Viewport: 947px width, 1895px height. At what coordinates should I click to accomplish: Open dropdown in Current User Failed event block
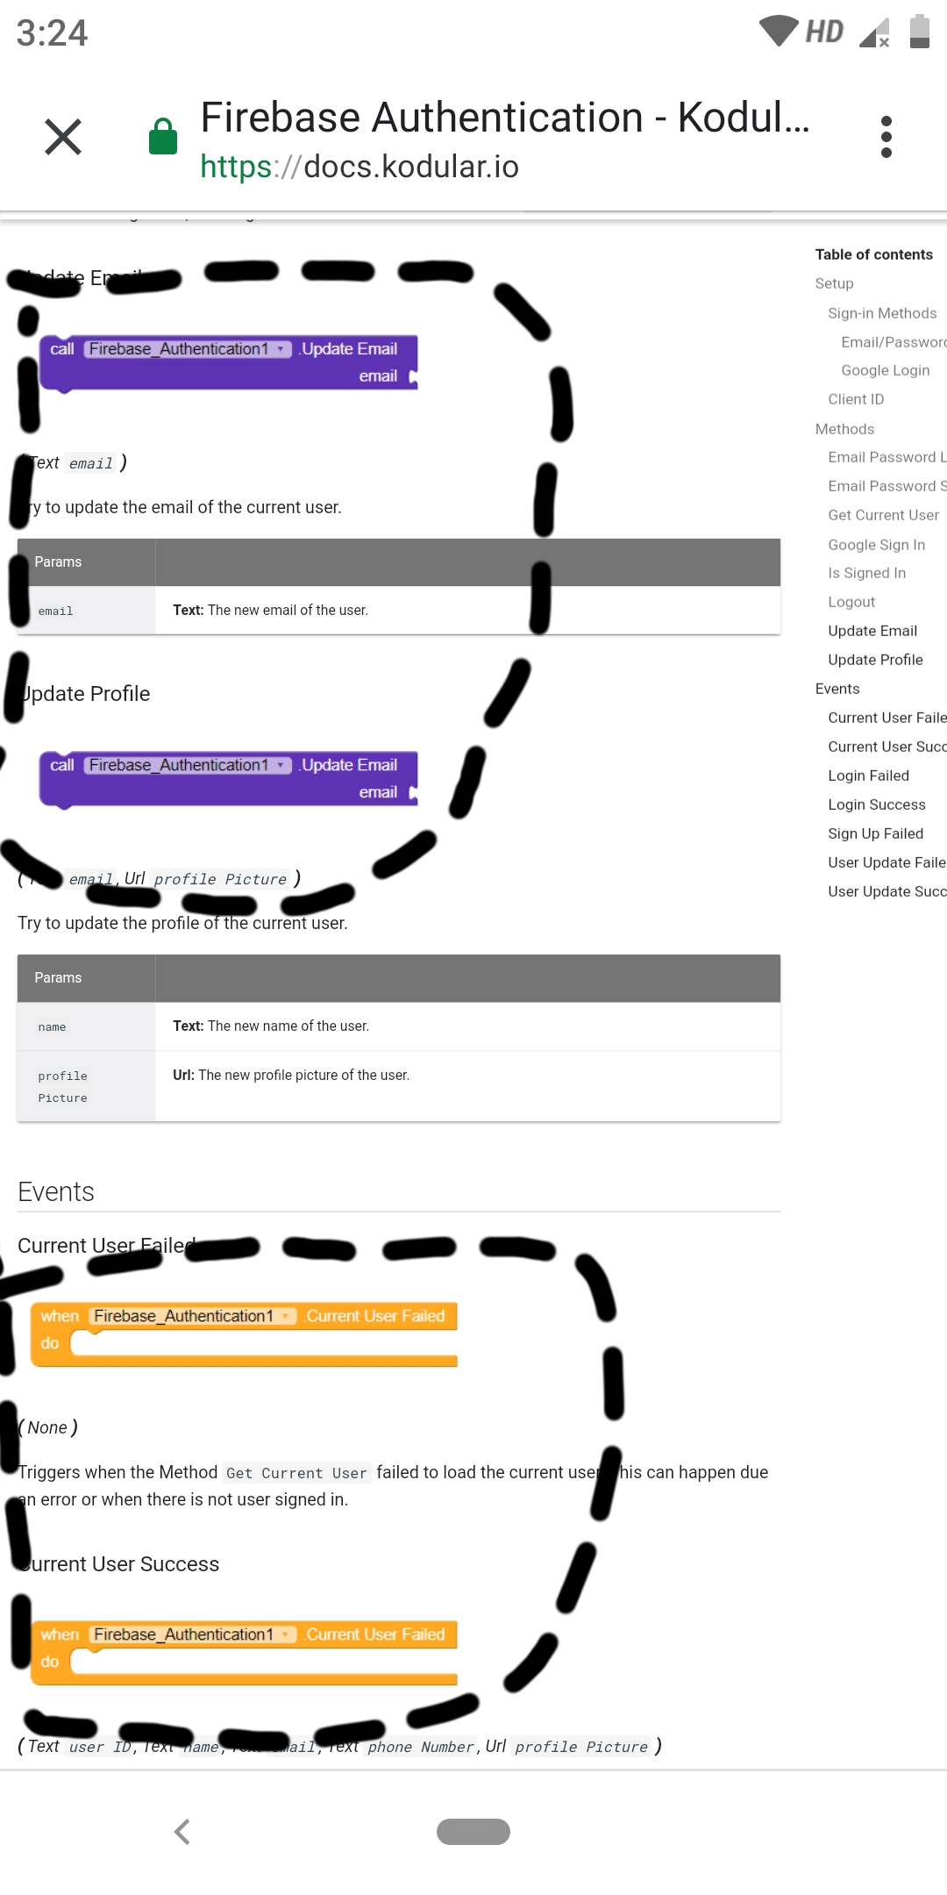(286, 1316)
